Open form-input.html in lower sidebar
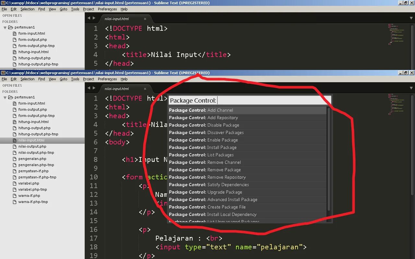This screenshot has width=415, height=259. click(x=31, y=103)
